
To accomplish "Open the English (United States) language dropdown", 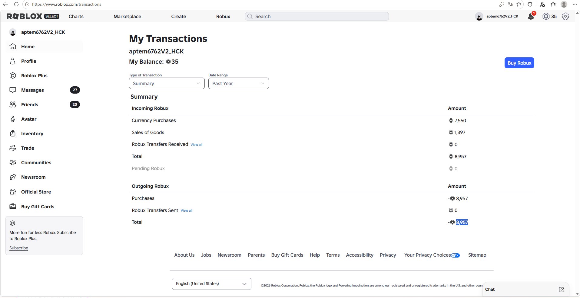I will point(212,284).
